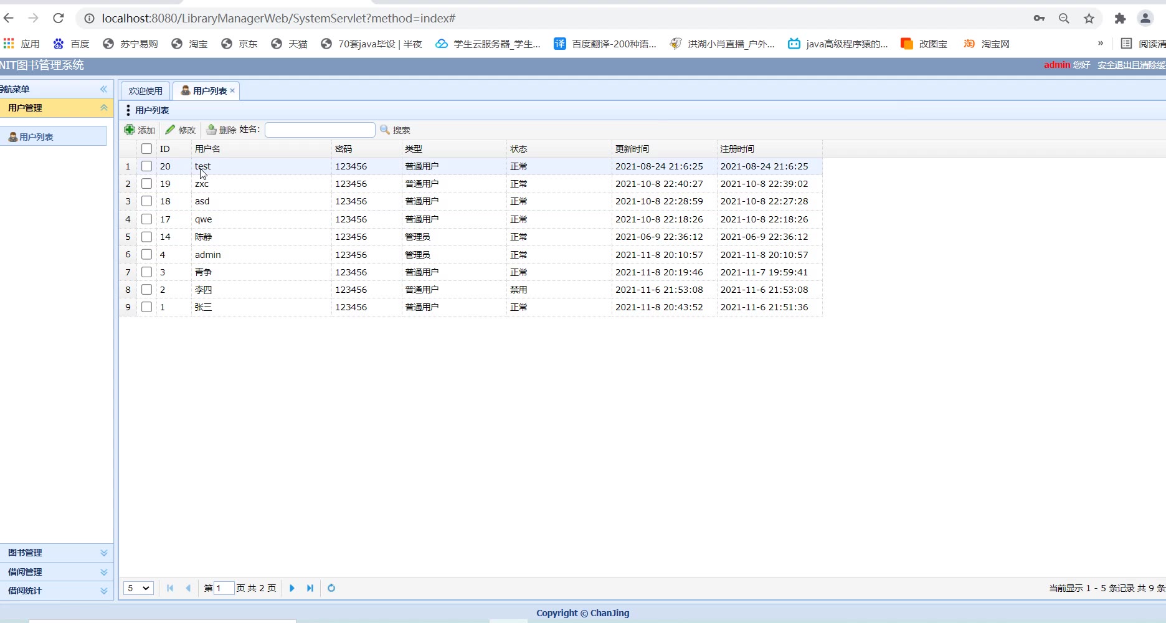
Task: Click the Delete (删除) toolbar icon
Action: tap(212, 130)
